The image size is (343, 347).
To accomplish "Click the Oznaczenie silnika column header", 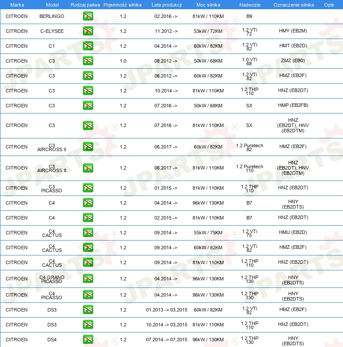I will tap(293, 4).
